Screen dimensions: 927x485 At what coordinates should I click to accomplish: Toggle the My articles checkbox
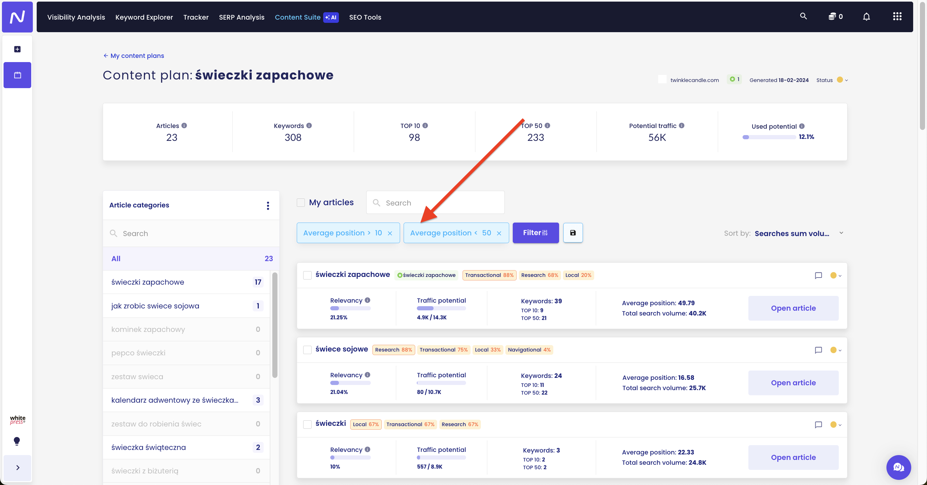(301, 202)
